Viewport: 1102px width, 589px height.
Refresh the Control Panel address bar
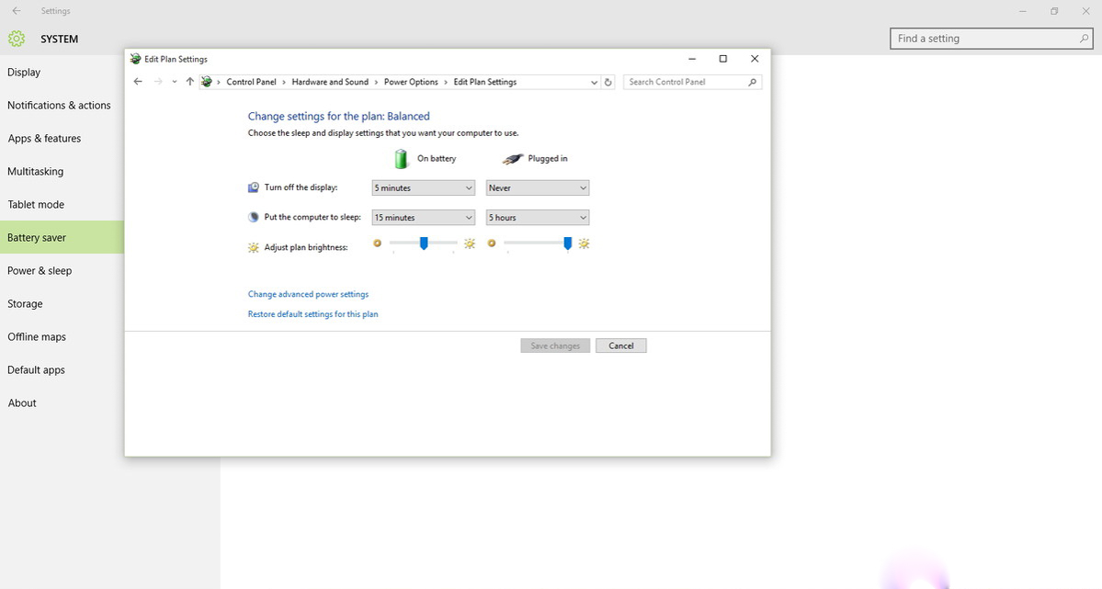pyautogui.click(x=608, y=82)
